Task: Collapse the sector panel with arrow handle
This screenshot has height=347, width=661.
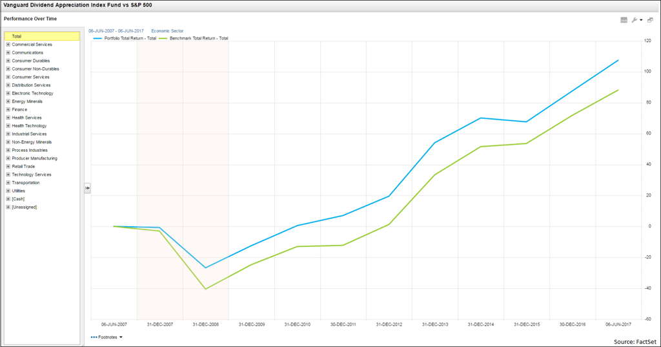Action: point(87,188)
